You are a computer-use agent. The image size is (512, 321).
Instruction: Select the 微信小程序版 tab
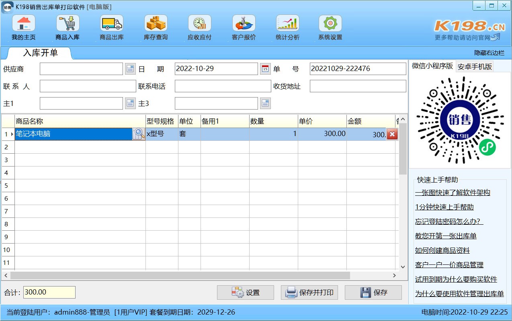(x=432, y=66)
